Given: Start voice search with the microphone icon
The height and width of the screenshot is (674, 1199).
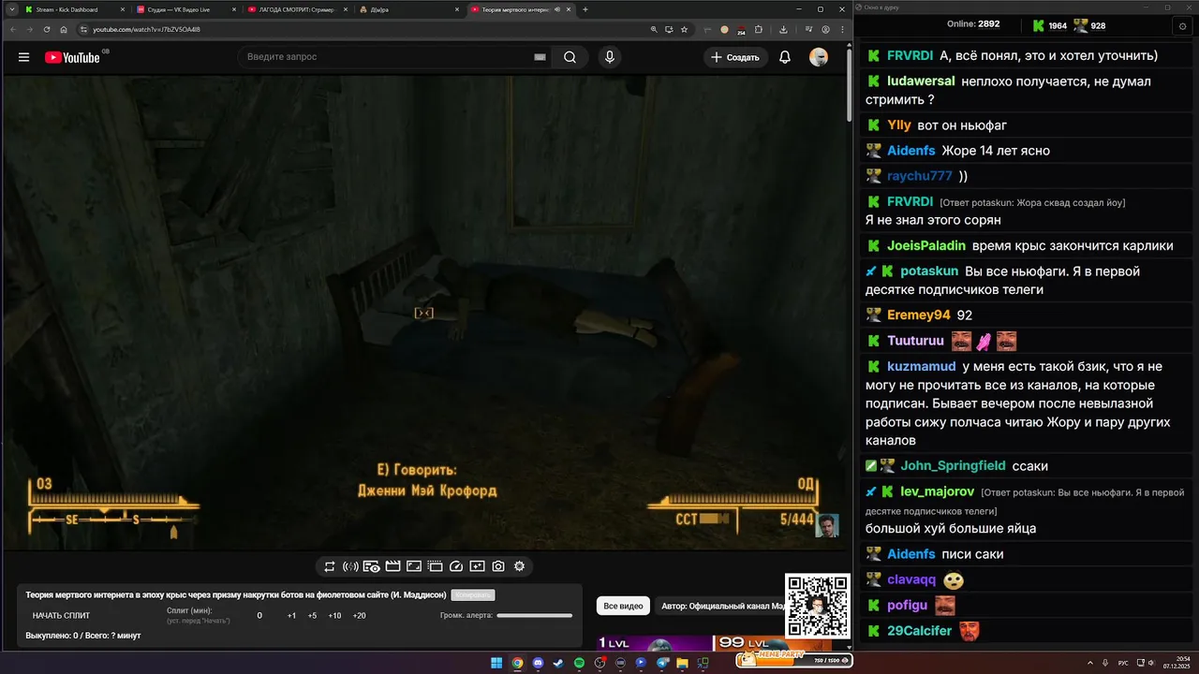Looking at the screenshot, I should pos(610,57).
